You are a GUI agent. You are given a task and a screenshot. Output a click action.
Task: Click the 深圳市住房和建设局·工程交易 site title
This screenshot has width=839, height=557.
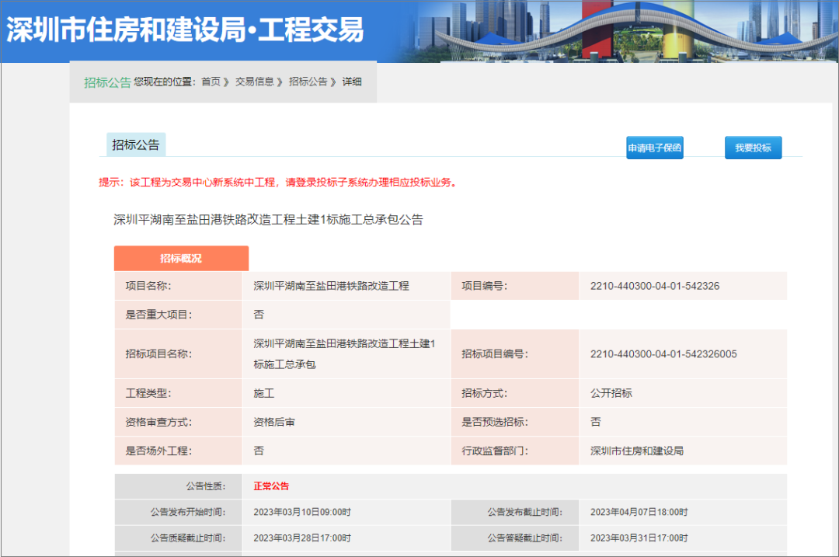pyautogui.click(x=185, y=30)
